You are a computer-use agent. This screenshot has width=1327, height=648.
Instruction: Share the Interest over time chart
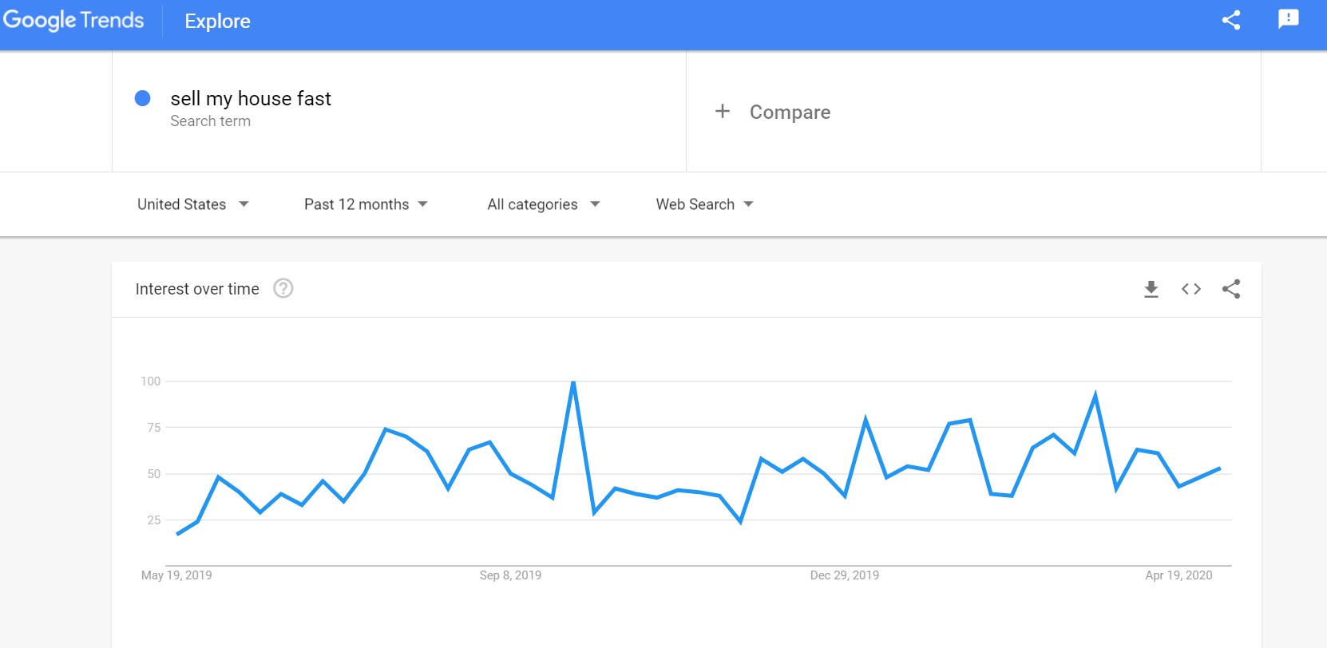1230,289
